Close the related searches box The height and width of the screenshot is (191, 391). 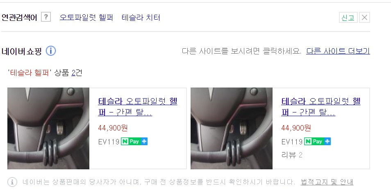(x=364, y=18)
